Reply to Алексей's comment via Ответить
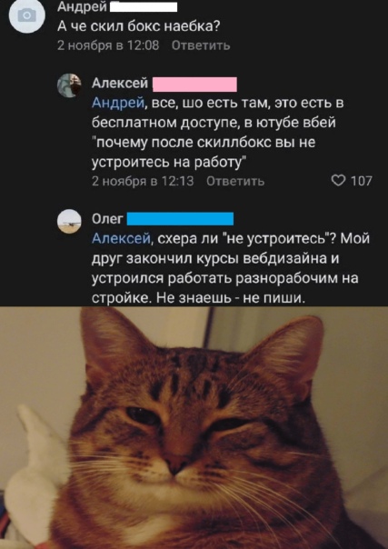The image size is (388, 549). (235, 181)
